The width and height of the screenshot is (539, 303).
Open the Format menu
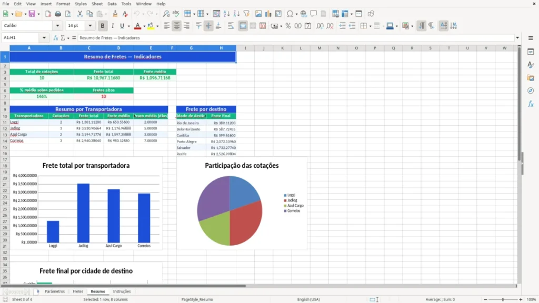pyautogui.click(x=63, y=4)
